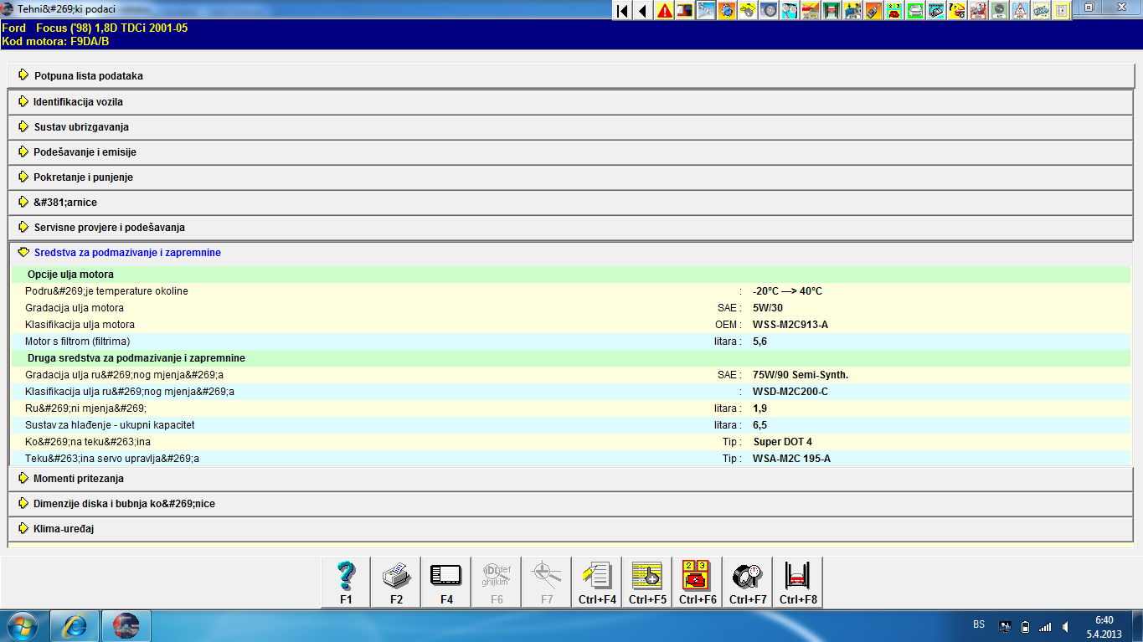Viewport: 1143px width, 642px height.
Task: Click the Autodata app taskbar icon
Action: (x=126, y=626)
